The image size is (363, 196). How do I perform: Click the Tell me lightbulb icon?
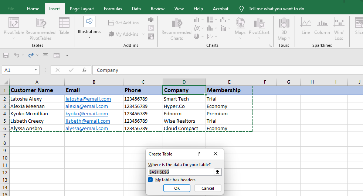point(242,9)
